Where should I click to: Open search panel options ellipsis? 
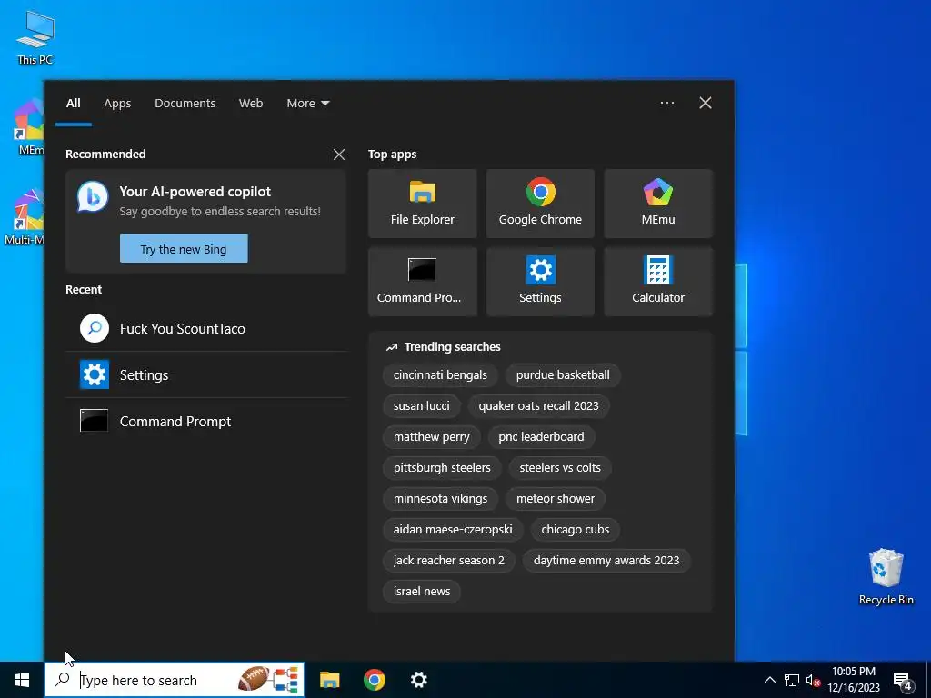coord(666,103)
